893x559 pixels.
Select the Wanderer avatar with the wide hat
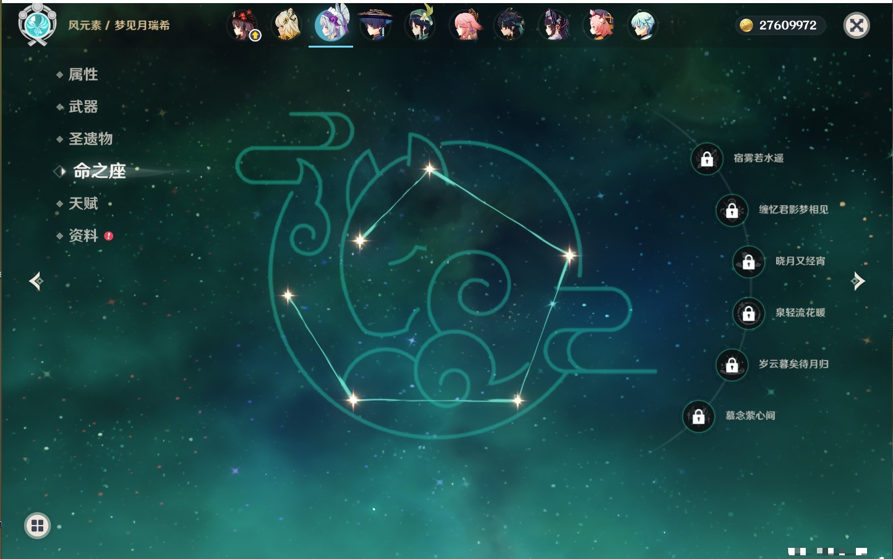[x=375, y=25]
